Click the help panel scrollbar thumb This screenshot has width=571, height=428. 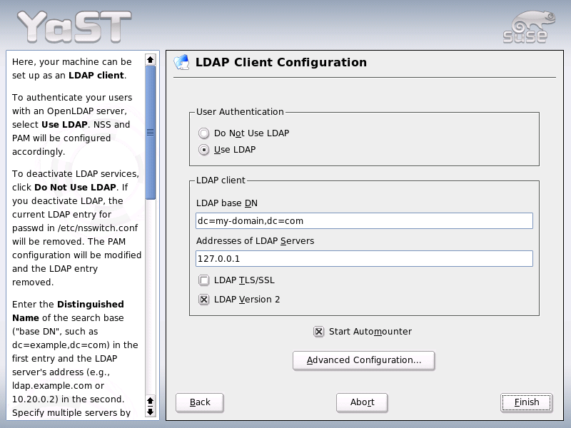pyautogui.click(x=151, y=133)
